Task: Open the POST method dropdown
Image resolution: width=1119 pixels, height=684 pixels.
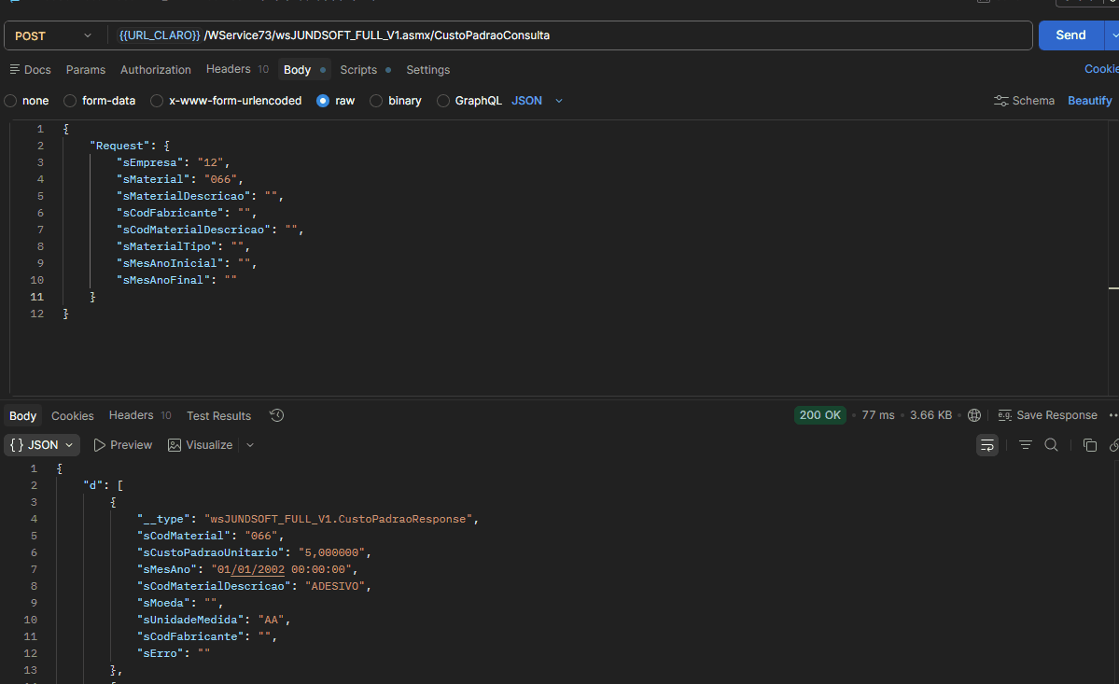Action: pyautogui.click(x=53, y=35)
